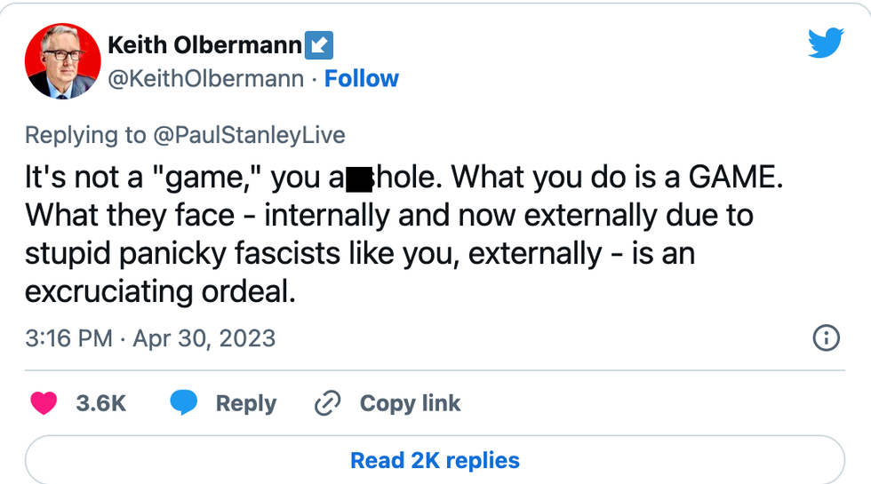
Task: Click the Apr 30, 2023 date
Action: [x=204, y=338]
